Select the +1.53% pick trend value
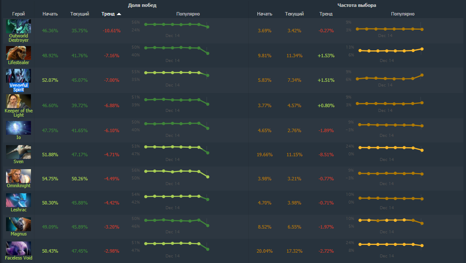This screenshot has width=466, height=263. click(x=326, y=56)
